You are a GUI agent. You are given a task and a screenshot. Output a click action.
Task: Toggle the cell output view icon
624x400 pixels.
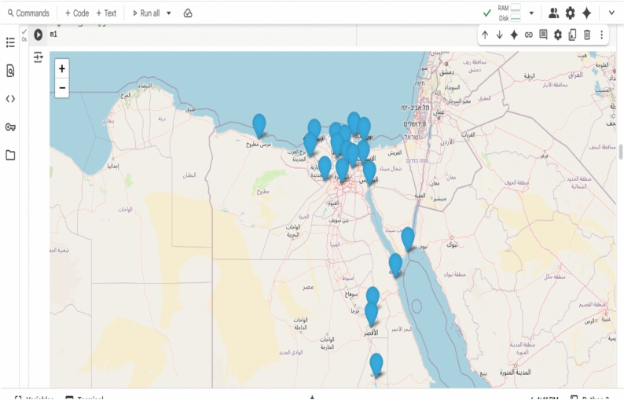(39, 57)
